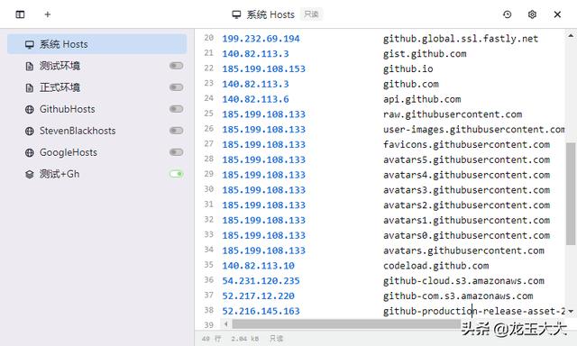Image resolution: width=577 pixels, height=346 pixels.
Task: Click file icon next to 正式环境
Action: click(x=30, y=88)
